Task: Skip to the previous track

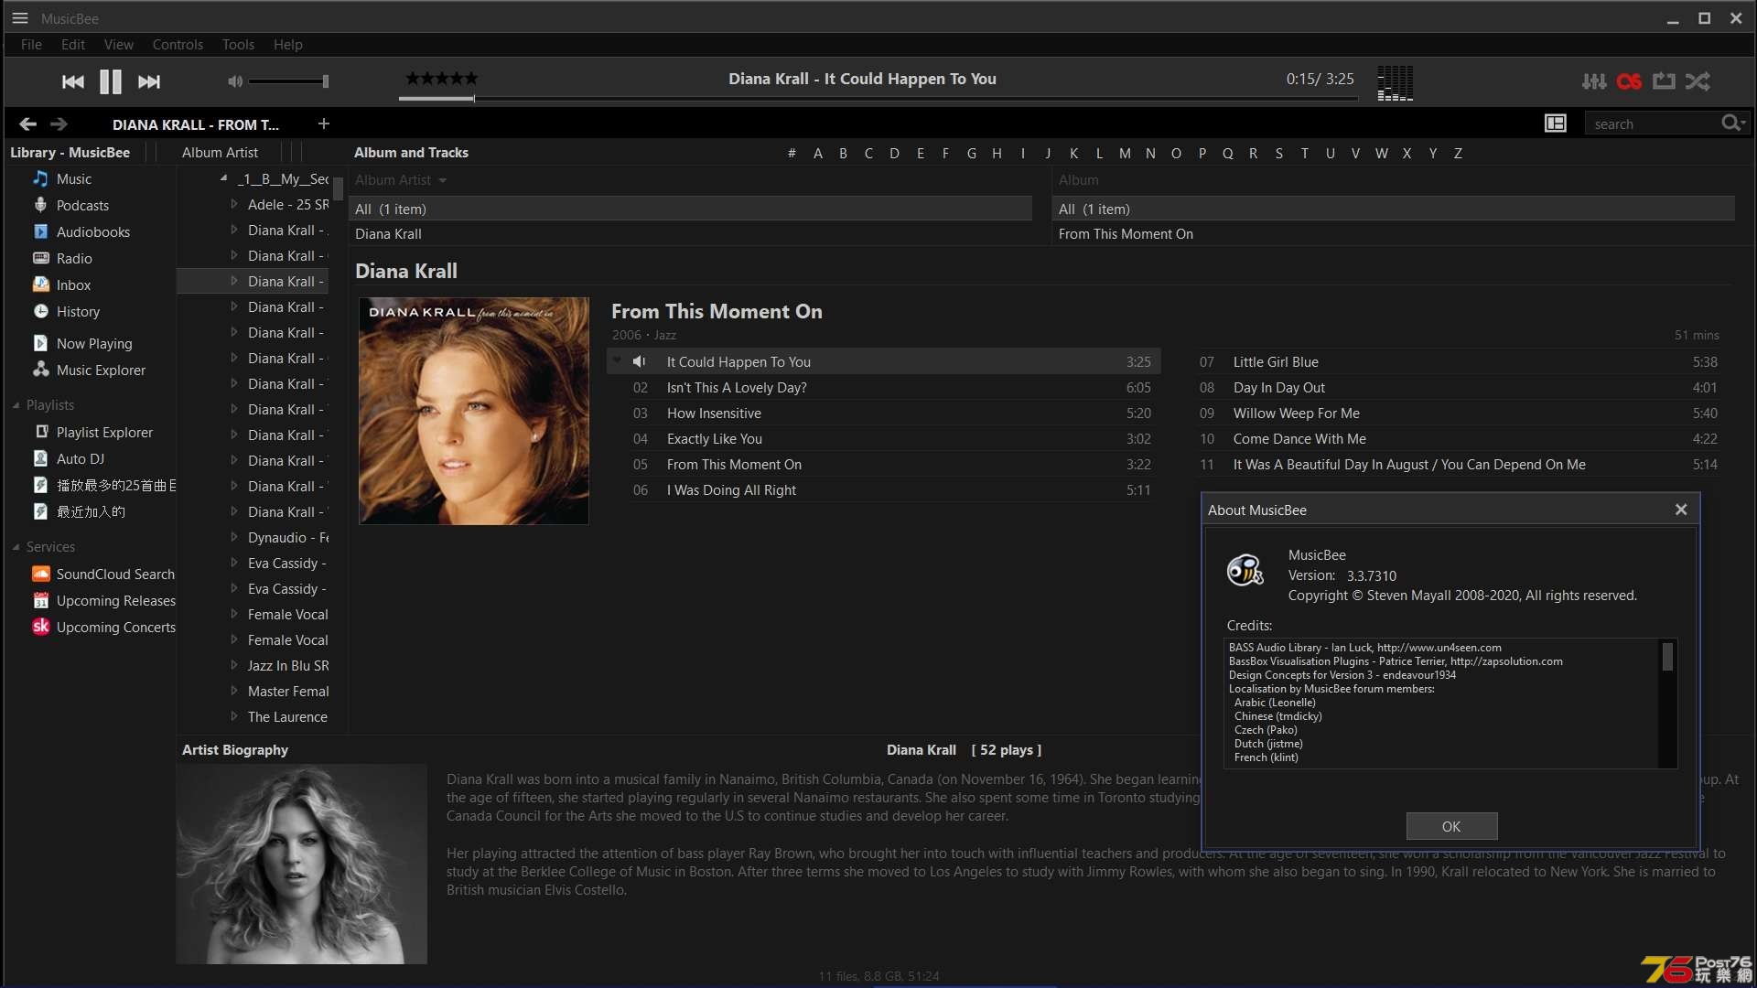Action: [x=73, y=82]
